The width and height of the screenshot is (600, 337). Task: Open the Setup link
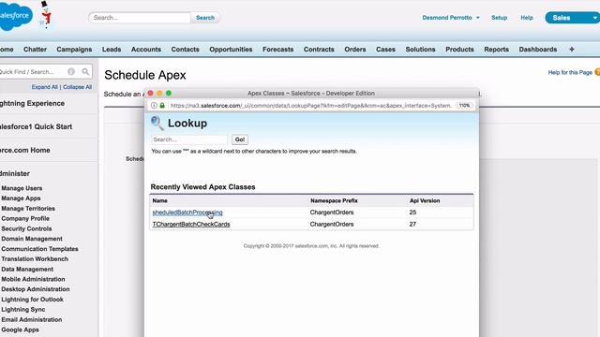500,18
